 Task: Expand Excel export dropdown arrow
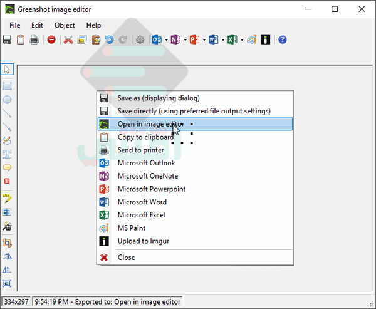tap(242, 40)
